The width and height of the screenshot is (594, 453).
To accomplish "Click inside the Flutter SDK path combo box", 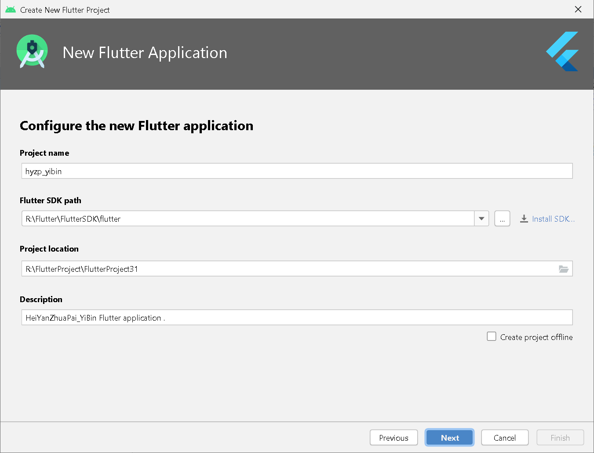I will pos(246,219).
